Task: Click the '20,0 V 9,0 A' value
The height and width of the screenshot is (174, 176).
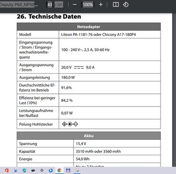Action: (x=78, y=67)
